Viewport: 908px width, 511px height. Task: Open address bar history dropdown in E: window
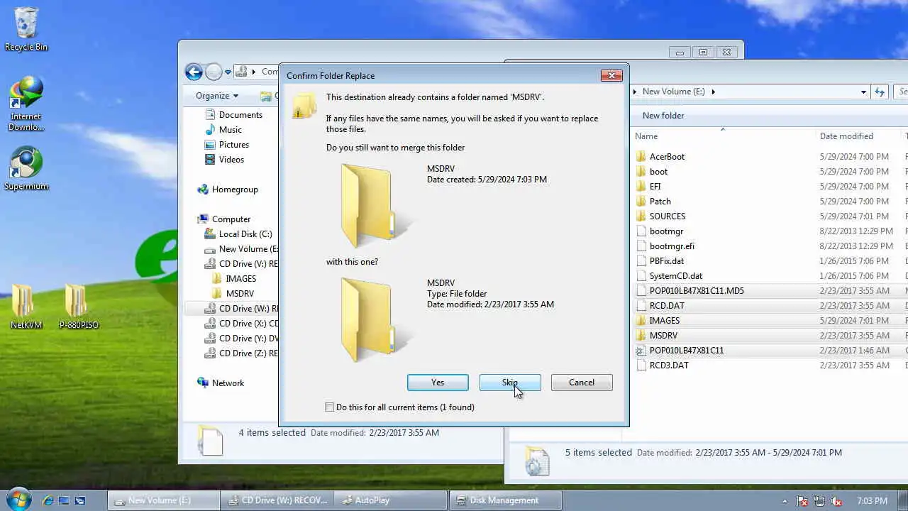pyautogui.click(x=863, y=92)
